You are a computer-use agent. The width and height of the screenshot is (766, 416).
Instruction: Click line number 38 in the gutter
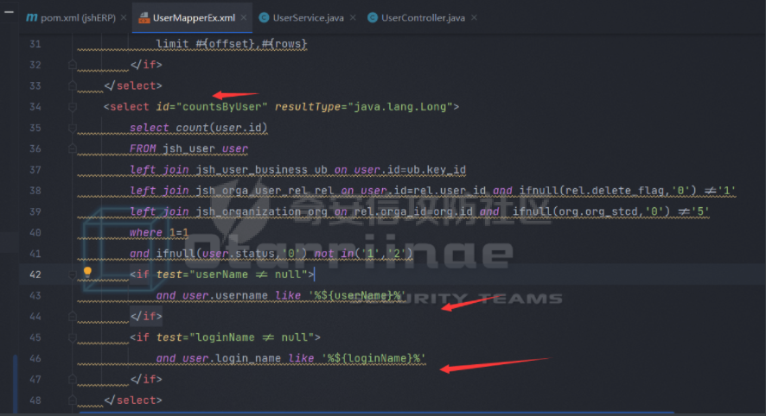35,191
